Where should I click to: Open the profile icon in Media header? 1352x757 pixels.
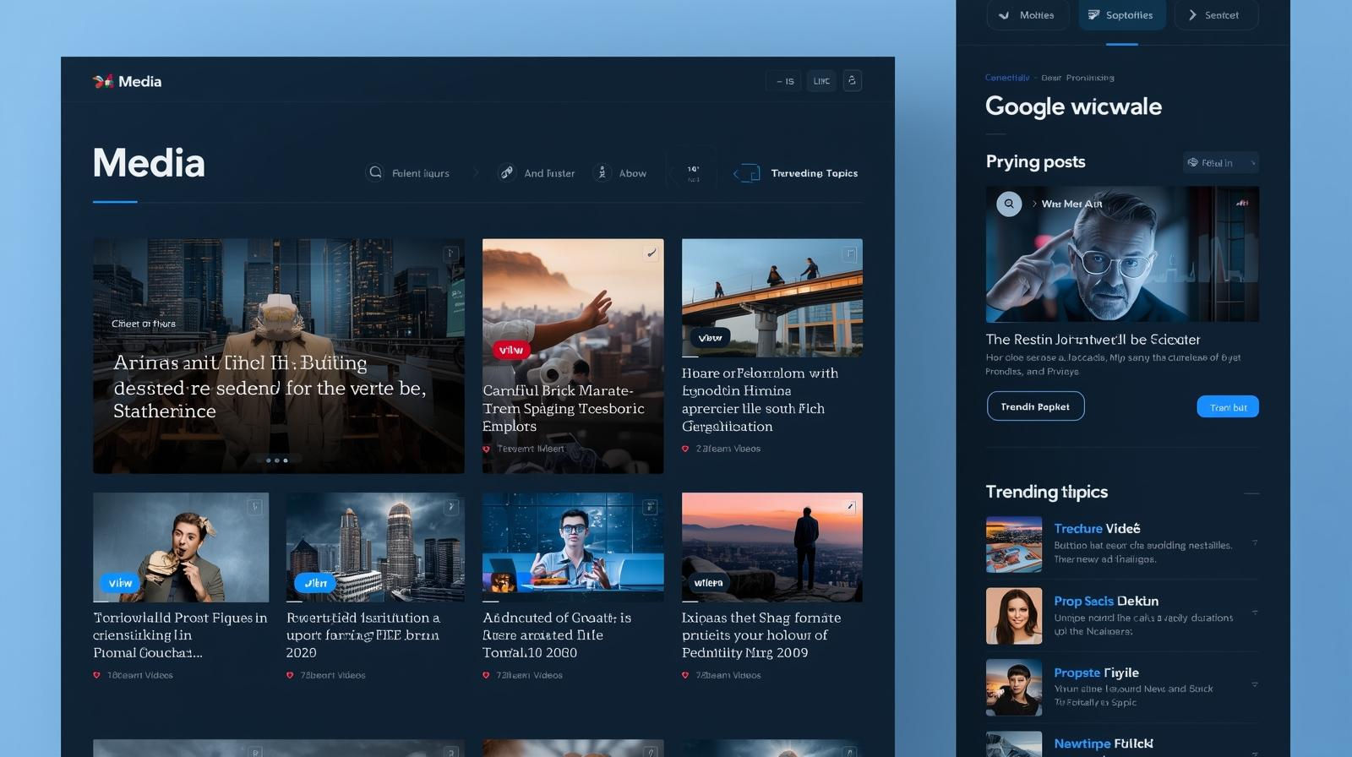[852, 80]
